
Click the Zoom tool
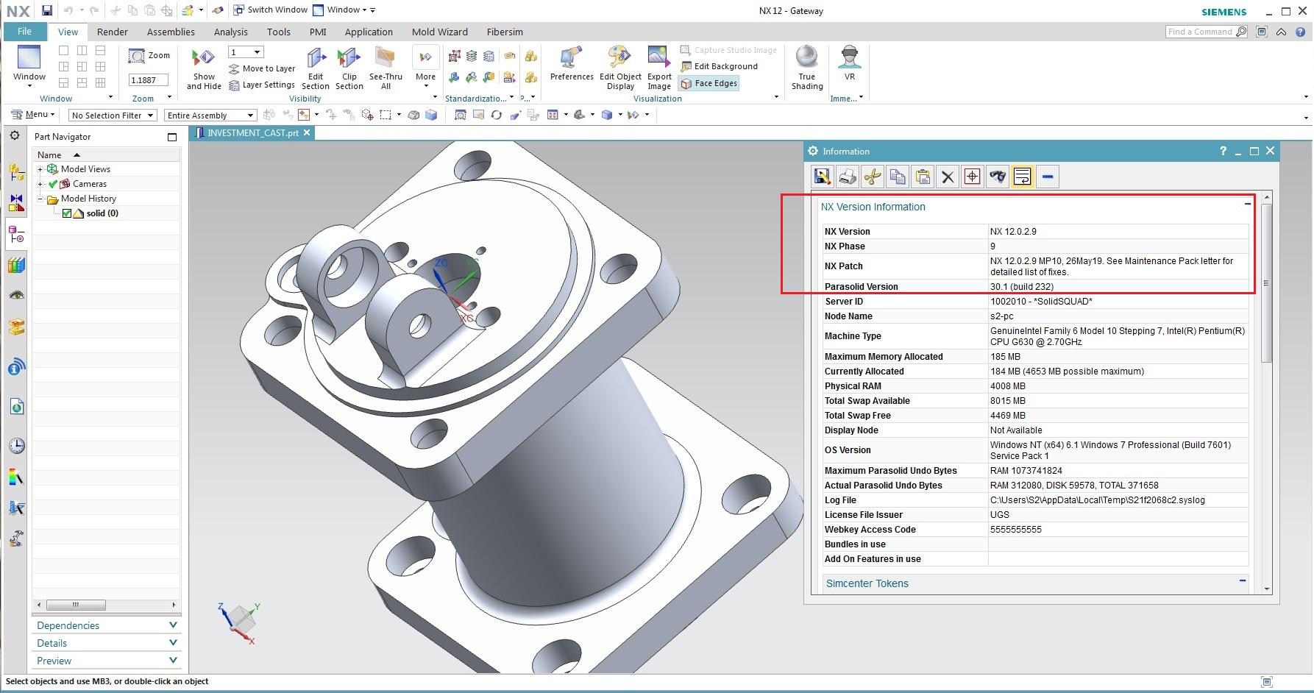149,56
